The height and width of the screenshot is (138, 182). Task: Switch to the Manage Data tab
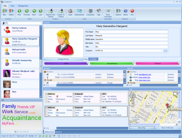point(23,6)
